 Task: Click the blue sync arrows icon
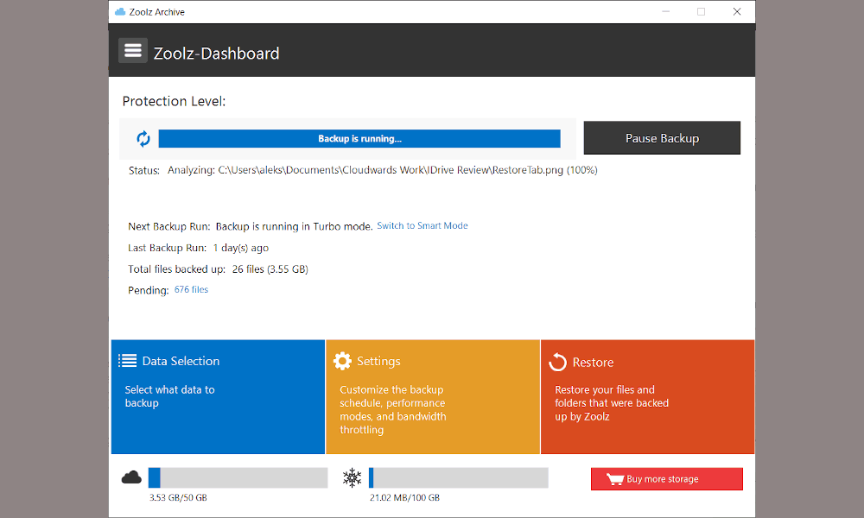(x=143, y=139)
